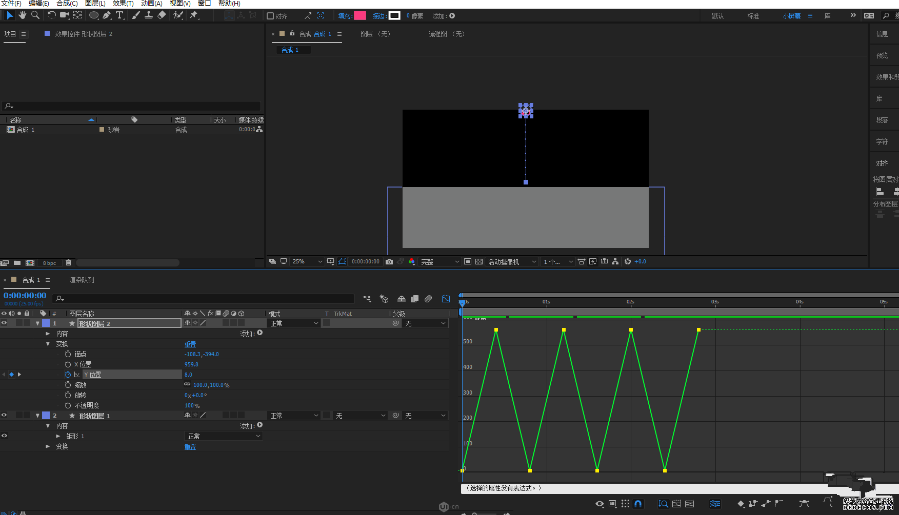This screenshot has width=899, height=515.
Task: Select the Type text tool
Action: click(x=119, y=15)
